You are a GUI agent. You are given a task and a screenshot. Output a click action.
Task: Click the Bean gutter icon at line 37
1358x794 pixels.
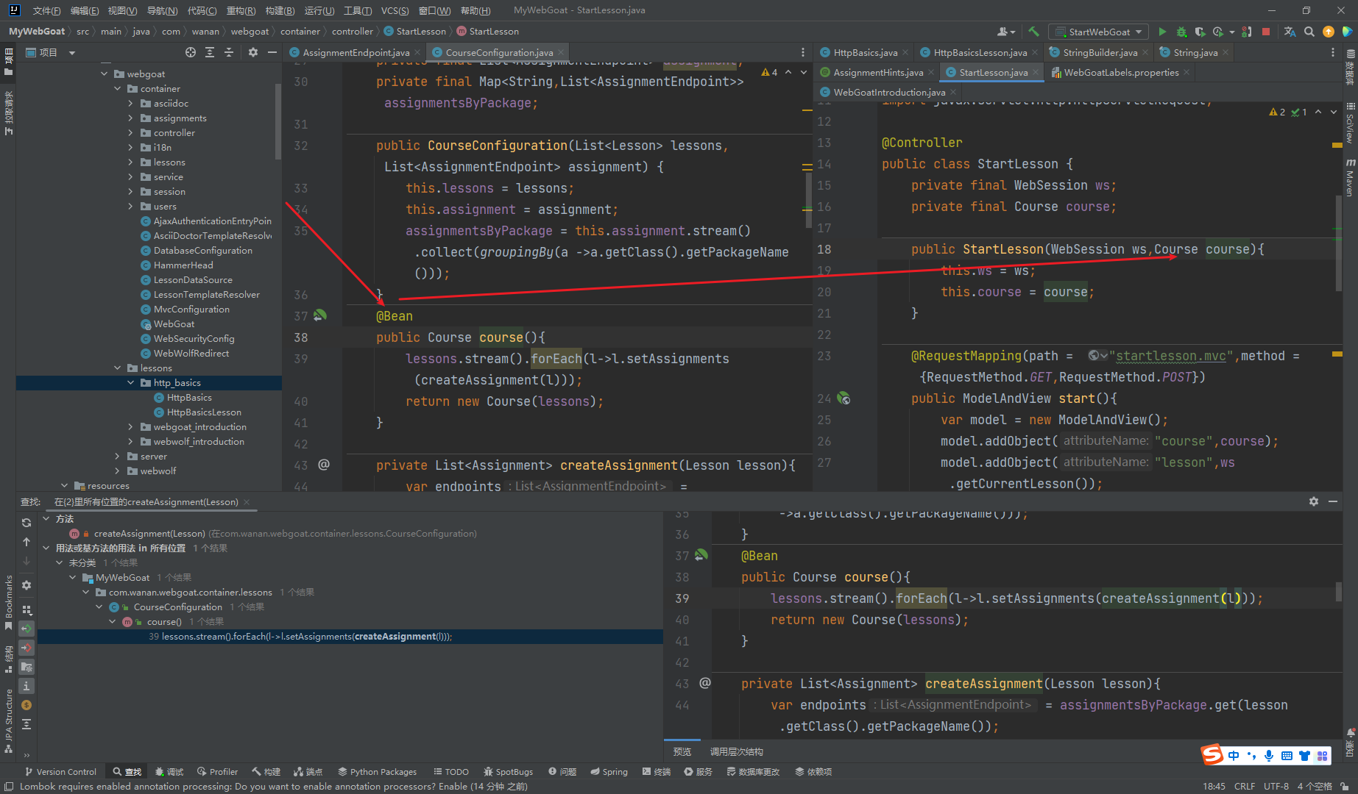coord(320,315)
